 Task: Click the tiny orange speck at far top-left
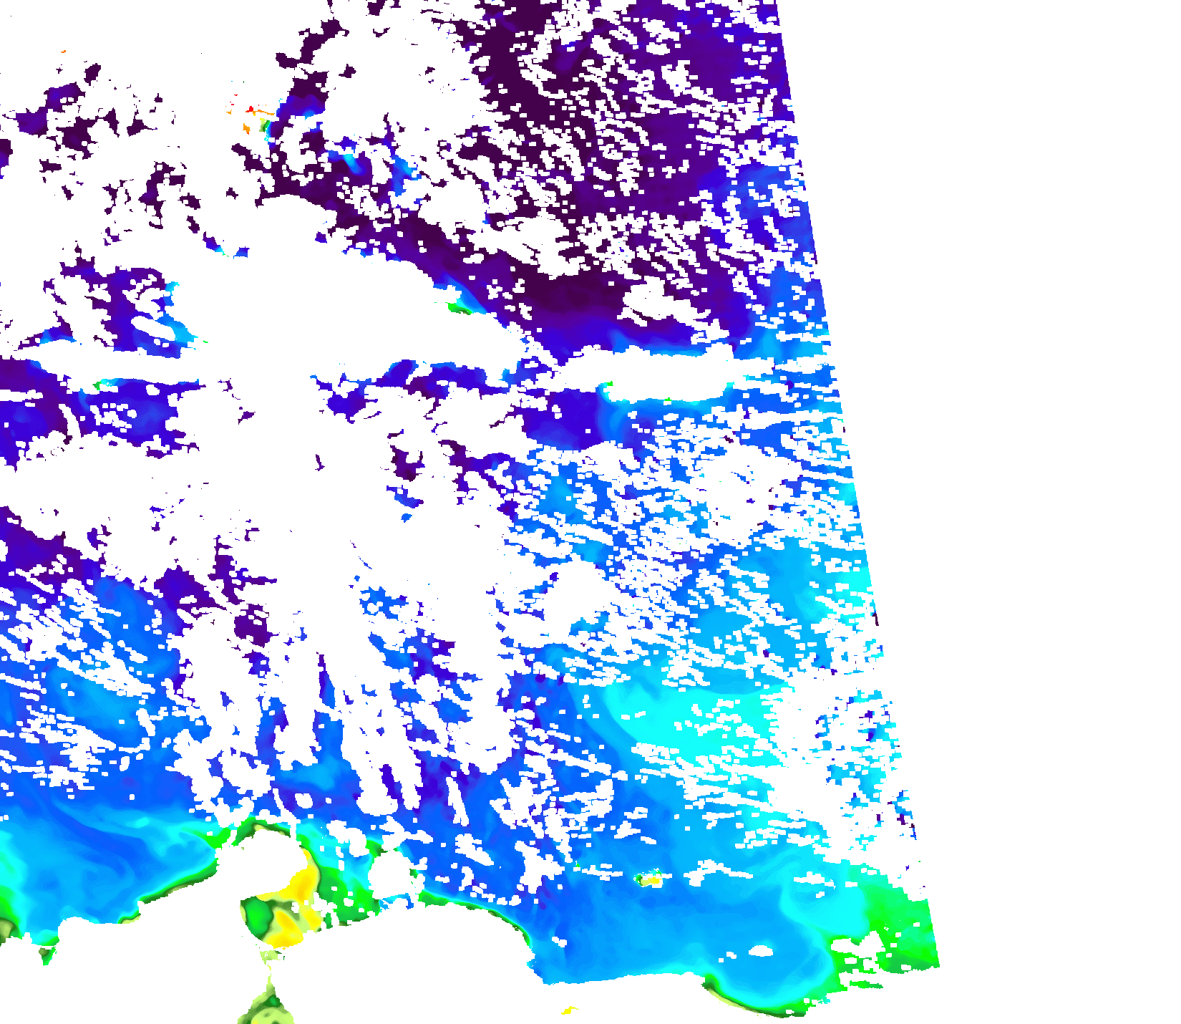64,52
